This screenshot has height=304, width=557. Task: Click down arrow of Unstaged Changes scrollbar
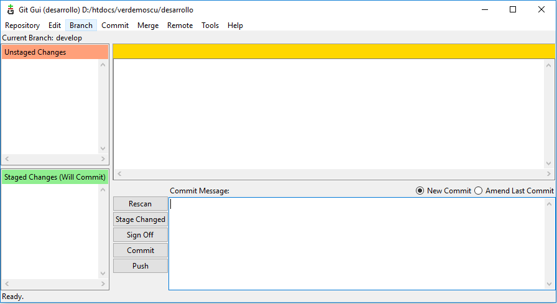pyautogui.click(x=103, y=149)
